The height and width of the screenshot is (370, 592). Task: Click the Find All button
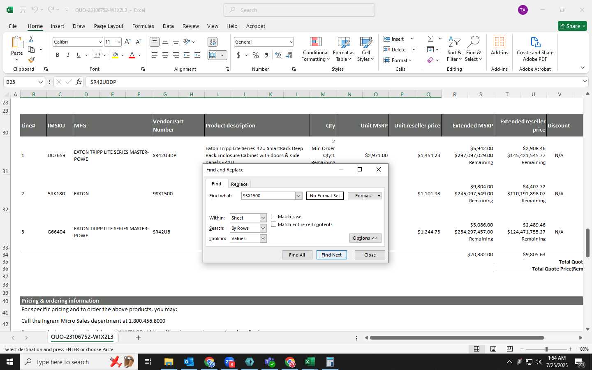click(297, 255)
